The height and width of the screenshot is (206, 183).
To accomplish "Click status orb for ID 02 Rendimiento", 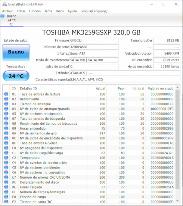I will (6, 99).
